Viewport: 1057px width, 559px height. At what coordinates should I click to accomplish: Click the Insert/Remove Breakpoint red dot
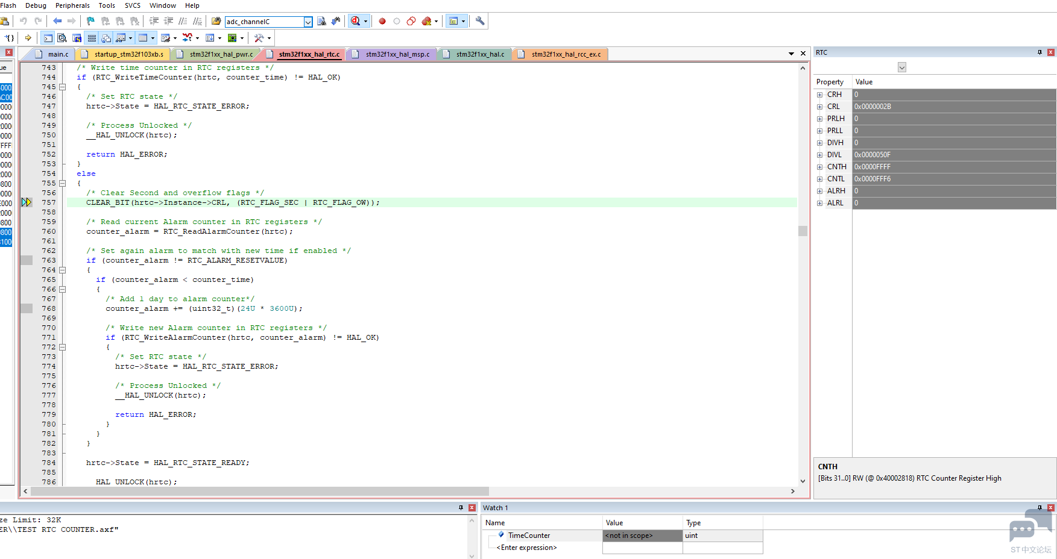point(382,21)
